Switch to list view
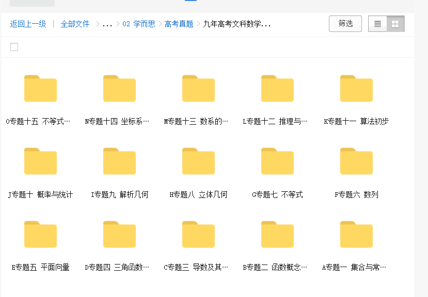The height and width of the screenshot is (297, 428). [x=377, y=24]
